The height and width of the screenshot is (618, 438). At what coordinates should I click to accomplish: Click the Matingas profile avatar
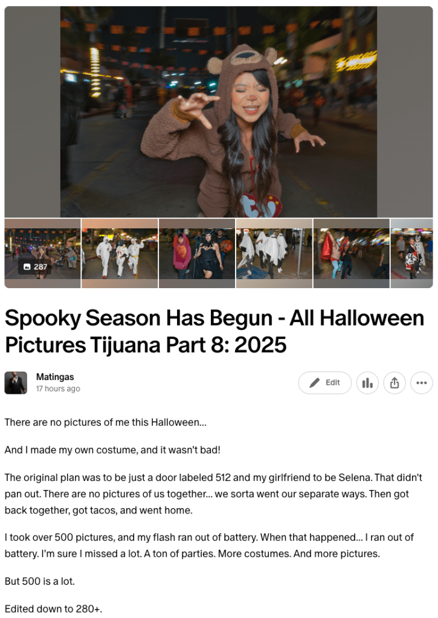pyautogui.click(x=16, y=383)
